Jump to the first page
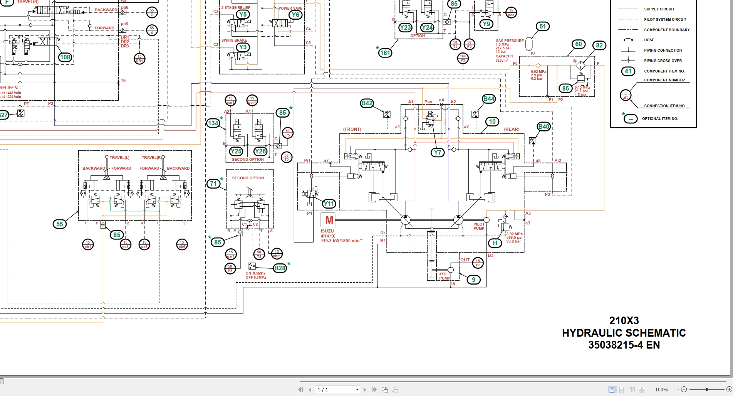Viewport: 733px width, 396px height. [301, 389]
